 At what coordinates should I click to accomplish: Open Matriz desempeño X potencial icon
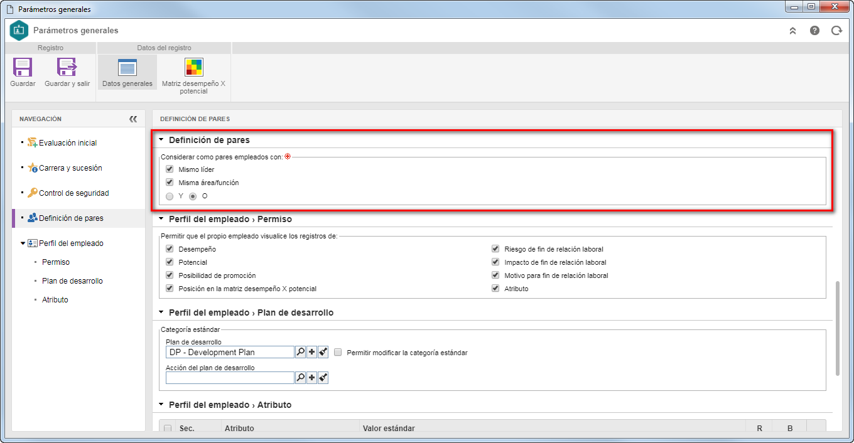tap(193, 67)
